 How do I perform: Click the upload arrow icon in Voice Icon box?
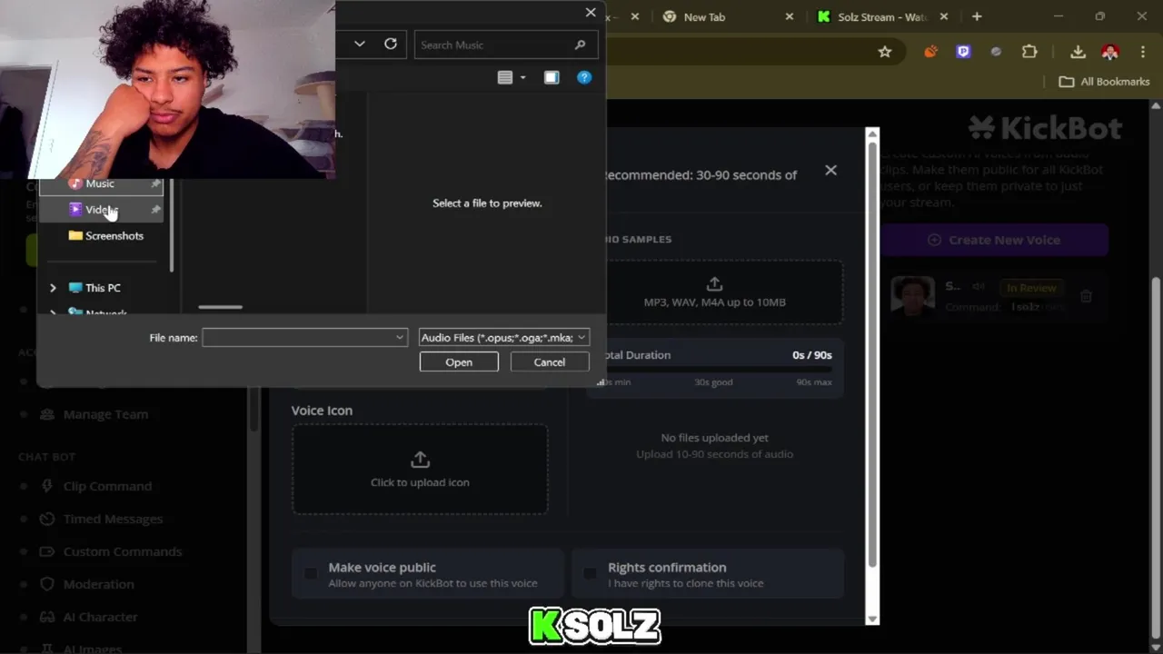coord(420,460)
